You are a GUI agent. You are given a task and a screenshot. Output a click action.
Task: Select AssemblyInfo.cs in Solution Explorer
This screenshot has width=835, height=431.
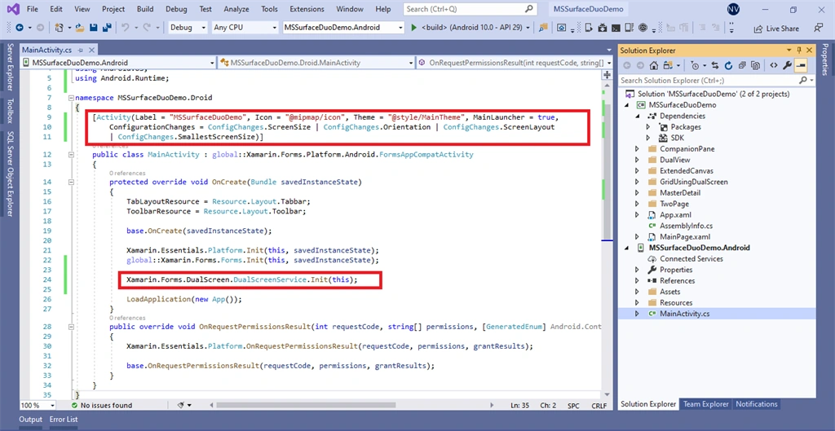pyautogui.click(x=686, y=226)
